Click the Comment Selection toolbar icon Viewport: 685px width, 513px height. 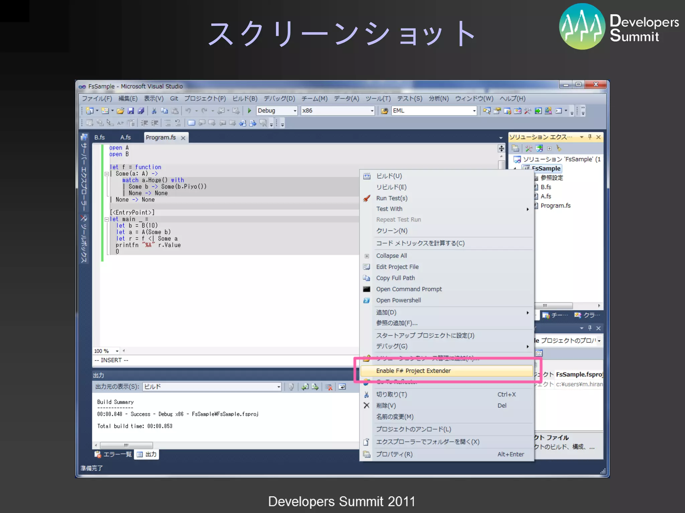[x=168, y=123]
